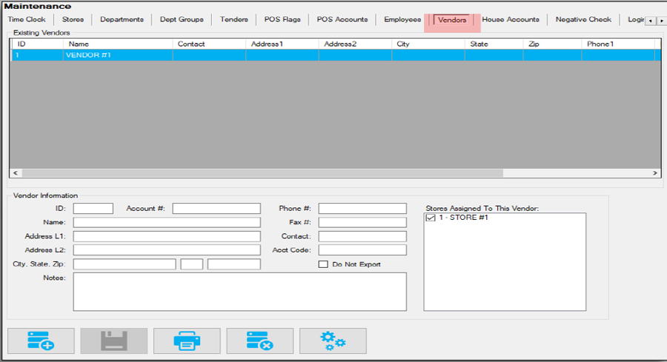Focus the vendor ID input field
This screenshot has height=362, width=667.
pyautogui.click(x=93, y=208)
